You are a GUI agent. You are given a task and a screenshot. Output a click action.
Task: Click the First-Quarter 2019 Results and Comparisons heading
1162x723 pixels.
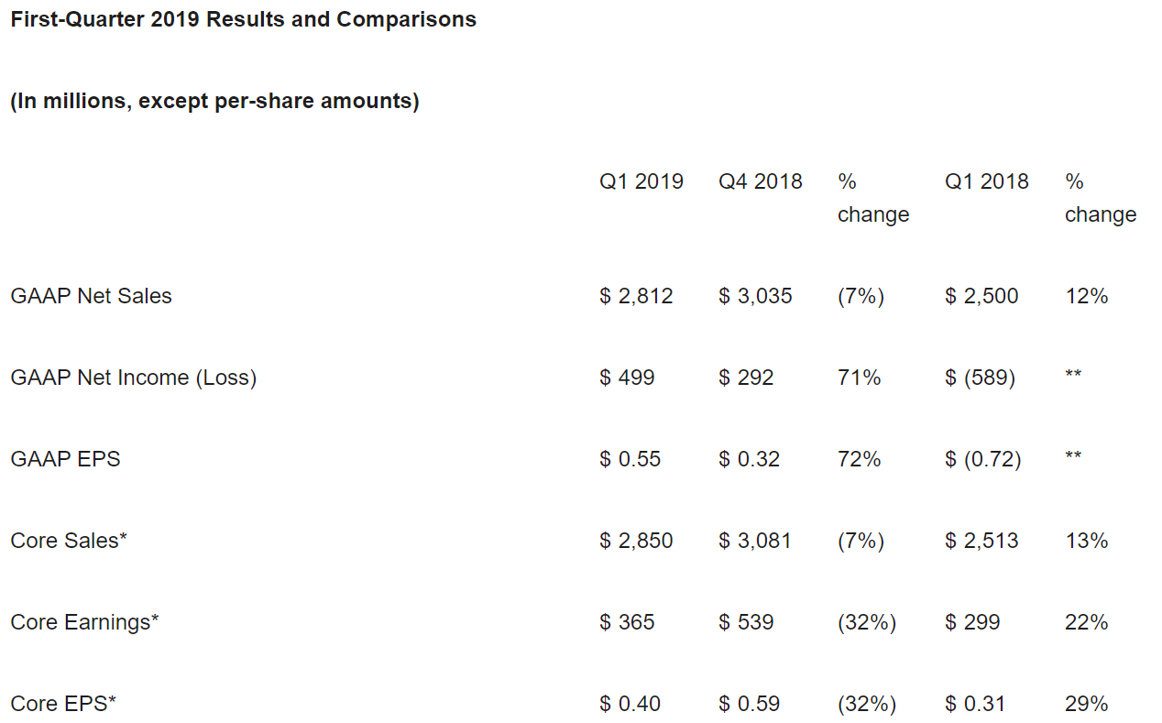243,19
